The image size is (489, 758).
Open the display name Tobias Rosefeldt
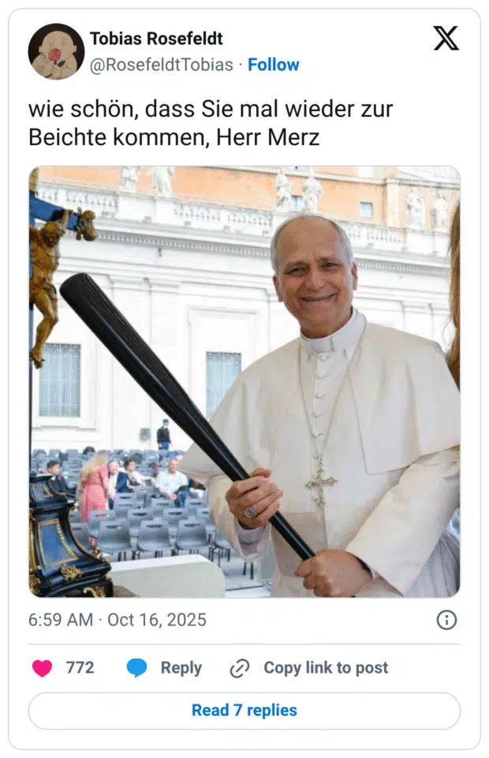pyautogui.click(x=156, y=39)
